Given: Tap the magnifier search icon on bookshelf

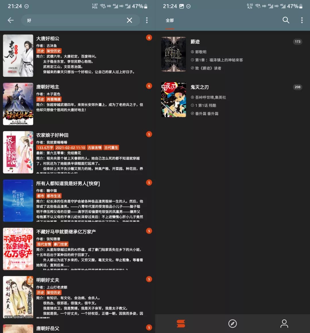Looking at the screenshot, I should tap(286, 20).
